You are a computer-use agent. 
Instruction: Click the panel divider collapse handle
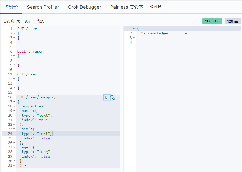(x=122, y=119)
